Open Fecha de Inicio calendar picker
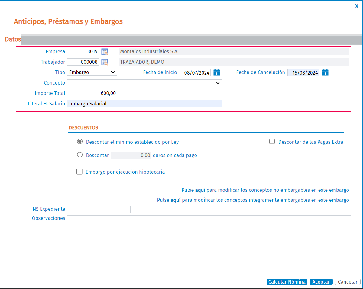The width and height of the screenshot is (363, 289). click(x=217, y=72)
